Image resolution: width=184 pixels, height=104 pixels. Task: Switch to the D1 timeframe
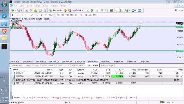[x=86, y=15]
